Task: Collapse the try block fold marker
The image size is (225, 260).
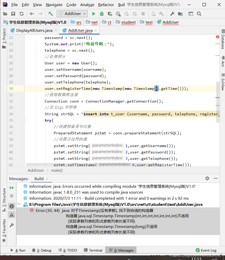Action: (24, 120)
